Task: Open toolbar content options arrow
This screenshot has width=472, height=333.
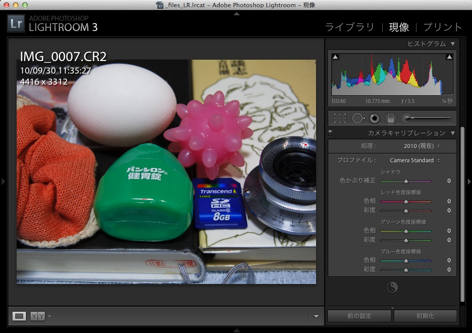Action: coord(316,316)
